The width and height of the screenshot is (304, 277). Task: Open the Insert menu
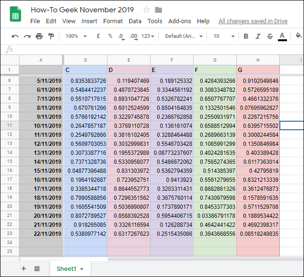[89, 21]
